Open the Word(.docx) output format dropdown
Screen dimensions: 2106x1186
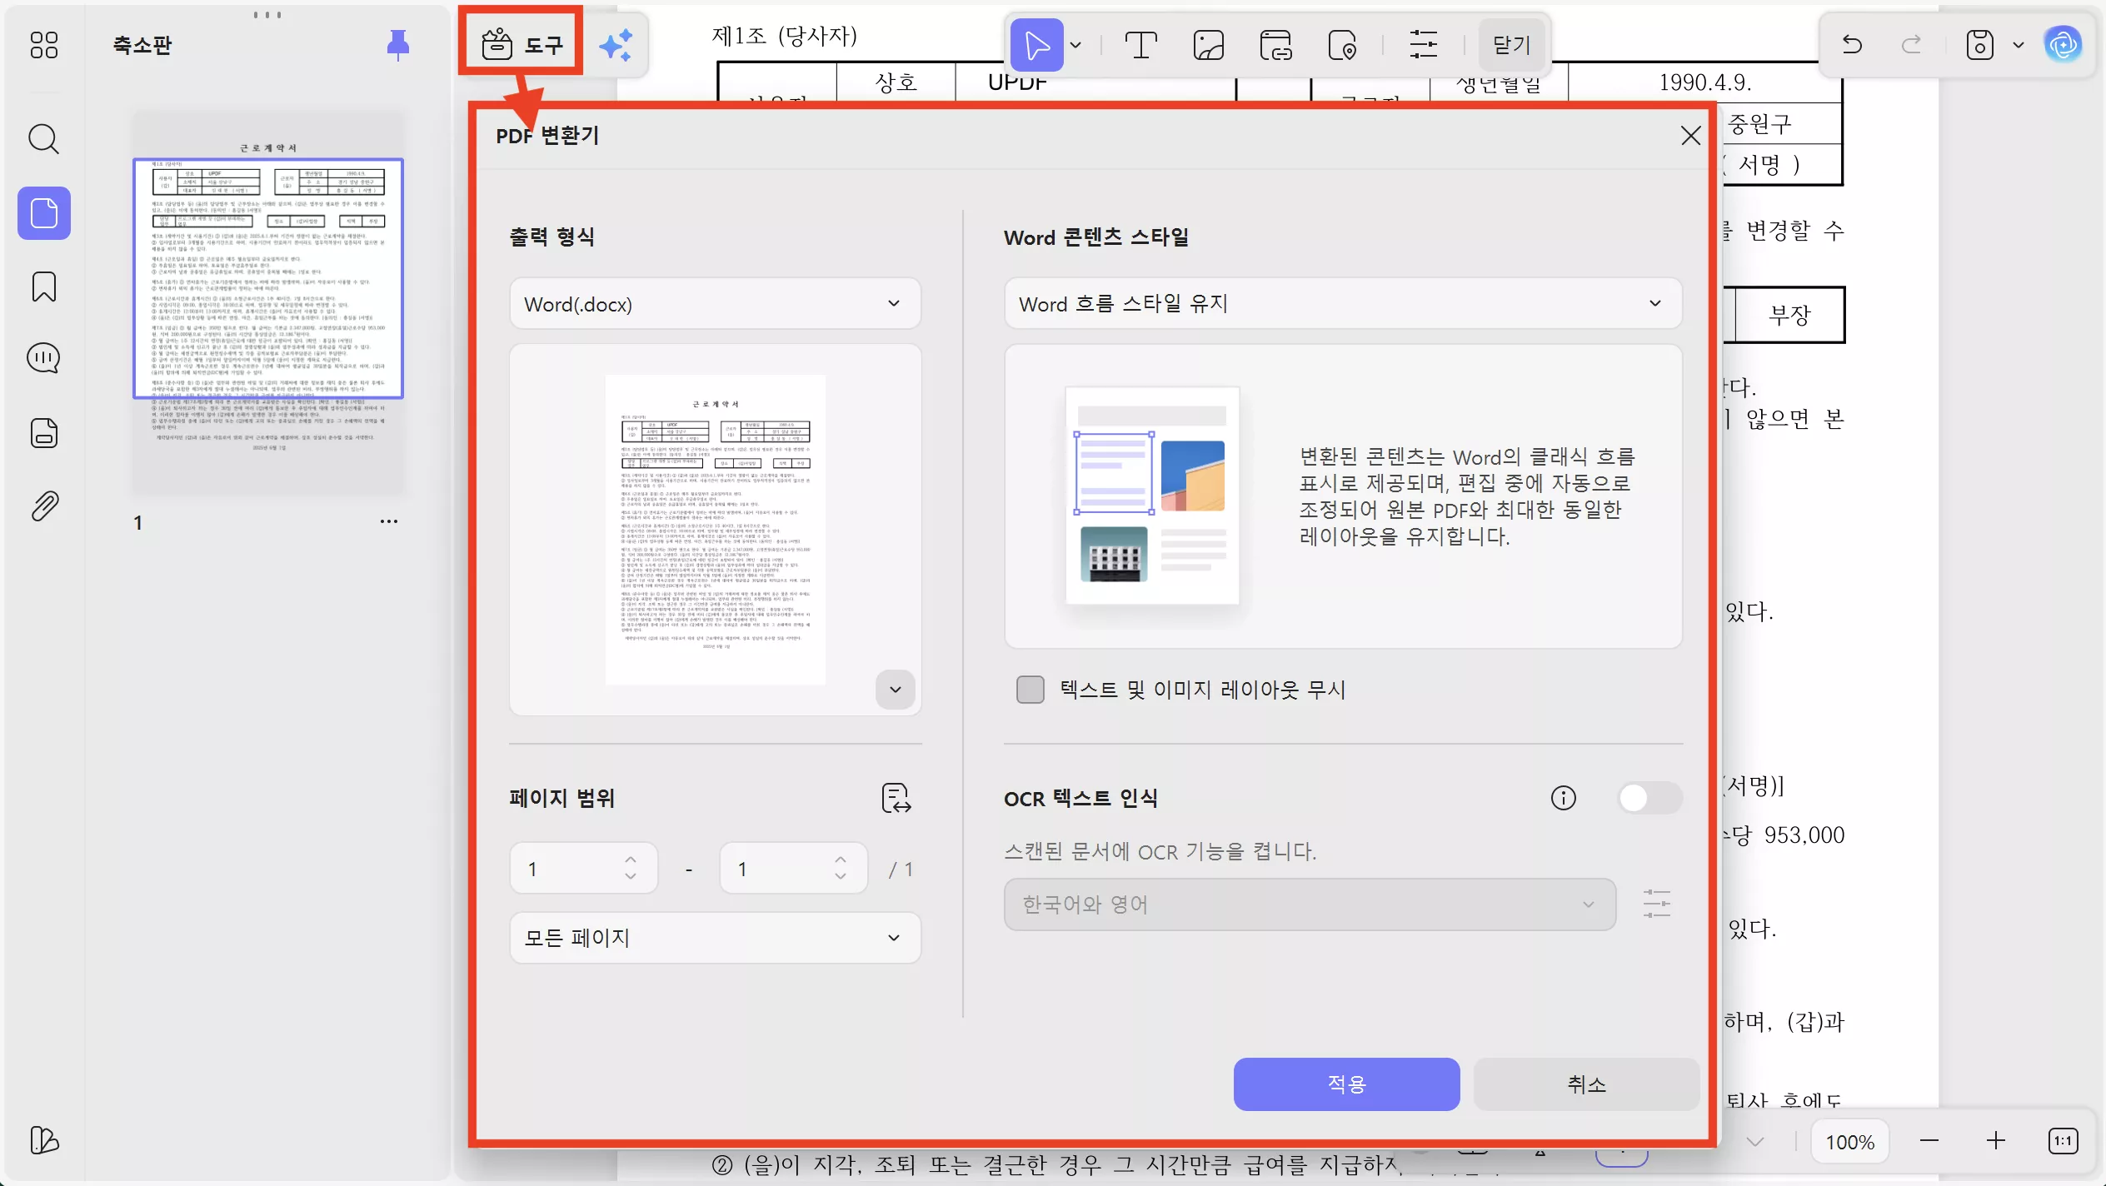tap(714, 304)
